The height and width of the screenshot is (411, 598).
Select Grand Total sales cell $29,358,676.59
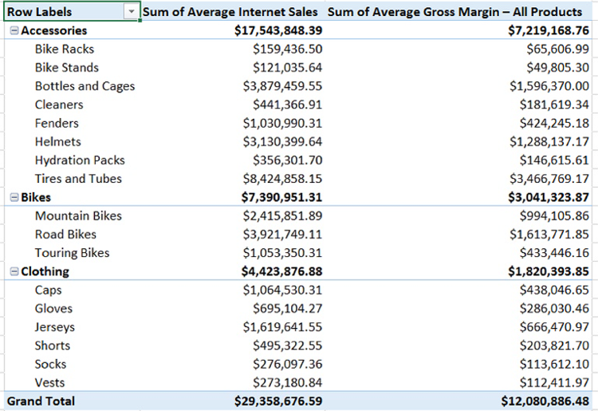(x=278, y=401)
